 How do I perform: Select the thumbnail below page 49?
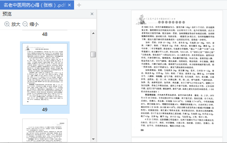(x=45, y=130)
